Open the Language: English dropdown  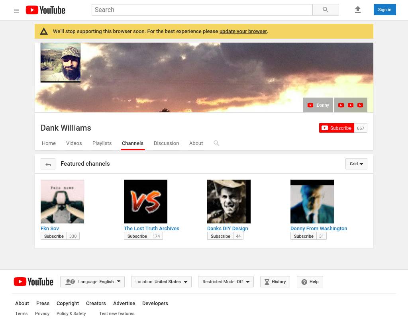click(x=92, y=282)
